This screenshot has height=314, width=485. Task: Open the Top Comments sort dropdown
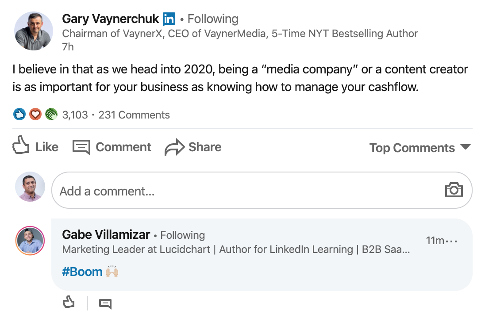(x=420, y=148)
